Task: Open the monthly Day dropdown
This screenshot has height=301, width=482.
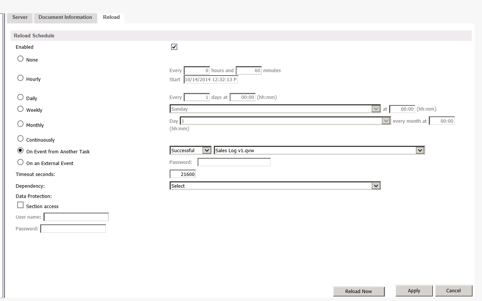Action: pos(285,121)
